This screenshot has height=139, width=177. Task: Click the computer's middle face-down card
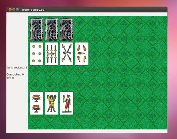click(x=52, y=29)
